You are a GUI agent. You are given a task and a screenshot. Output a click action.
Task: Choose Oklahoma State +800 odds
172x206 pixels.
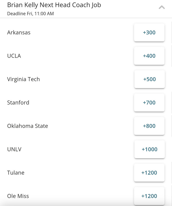149,126
